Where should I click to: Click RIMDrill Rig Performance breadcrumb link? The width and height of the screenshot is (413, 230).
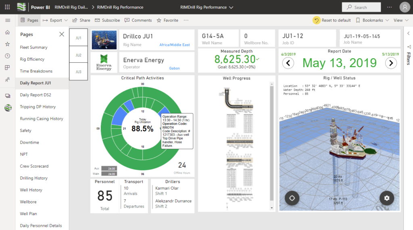click(x=120, y=7)
